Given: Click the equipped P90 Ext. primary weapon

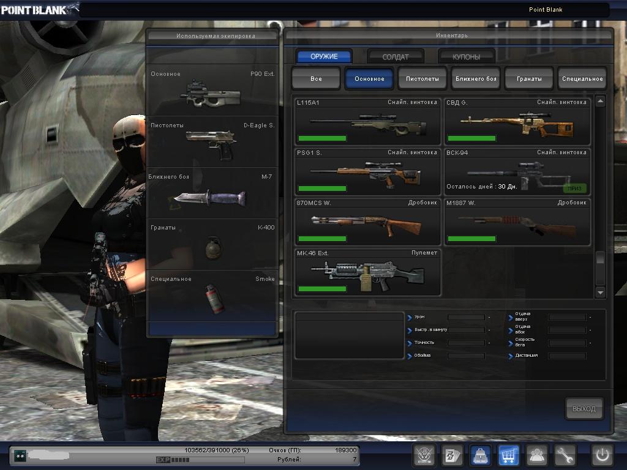Looking at the screenshot, I should 212,90.
